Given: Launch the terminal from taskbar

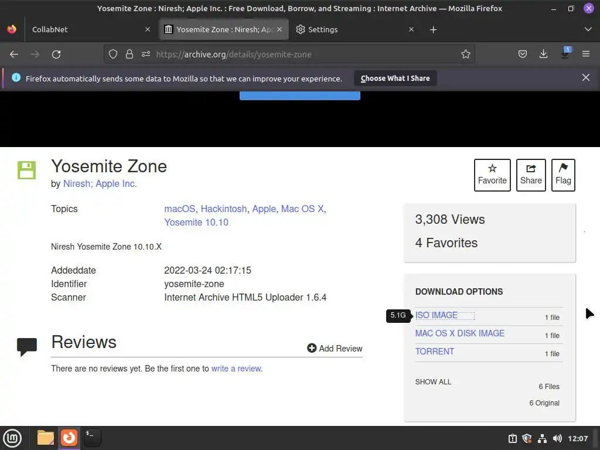Looking at the screenshot, I should 92,438.
